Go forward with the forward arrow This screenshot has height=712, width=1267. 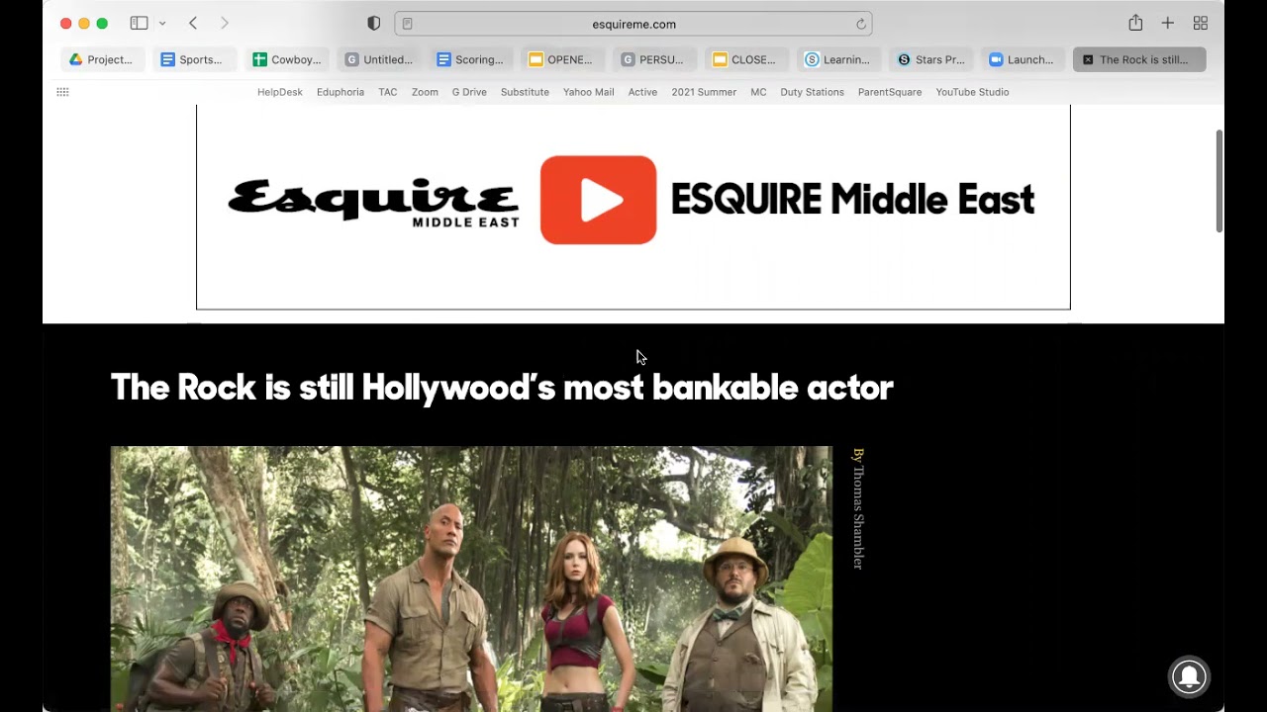[x=225, y=23]
